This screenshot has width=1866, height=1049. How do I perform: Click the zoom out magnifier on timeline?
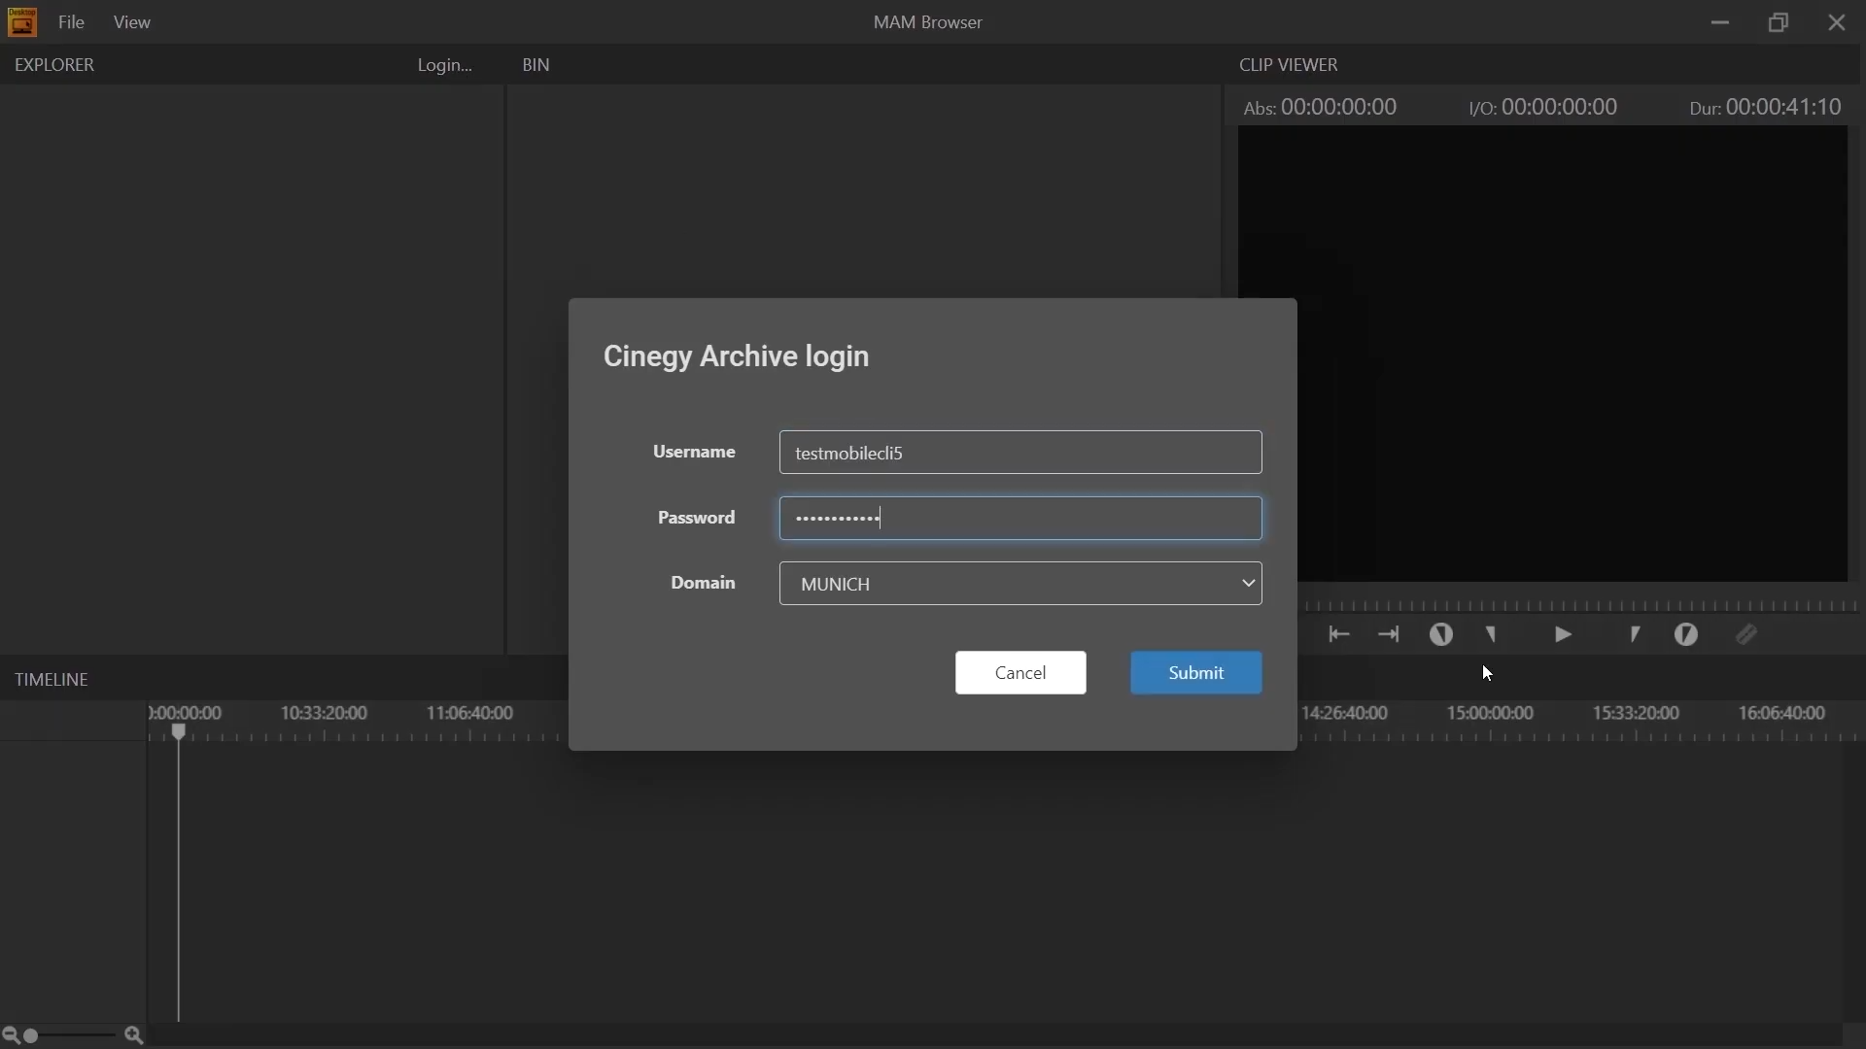(10, 1036)
